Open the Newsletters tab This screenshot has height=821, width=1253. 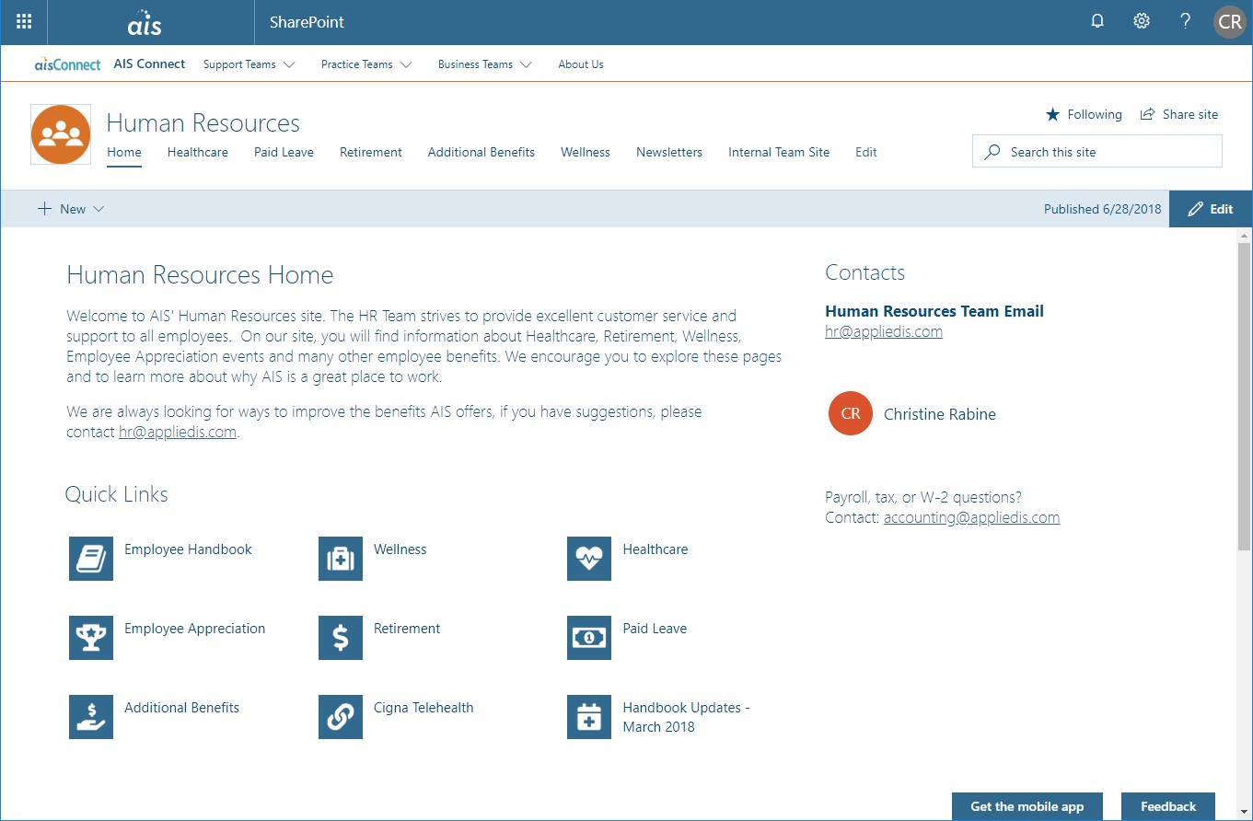click(668, 152)
